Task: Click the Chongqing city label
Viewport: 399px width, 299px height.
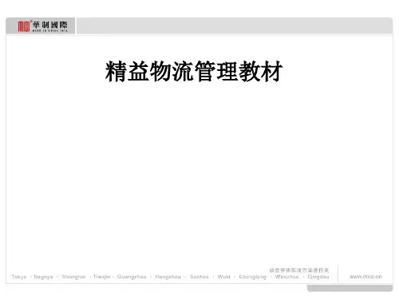Action: (x=252, y=277)
